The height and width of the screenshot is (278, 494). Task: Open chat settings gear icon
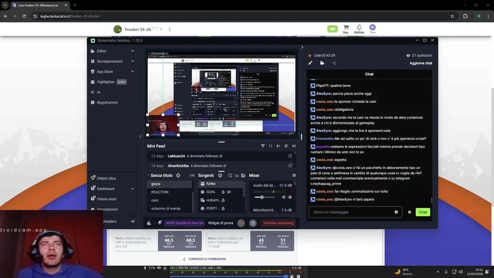point(409,212)
